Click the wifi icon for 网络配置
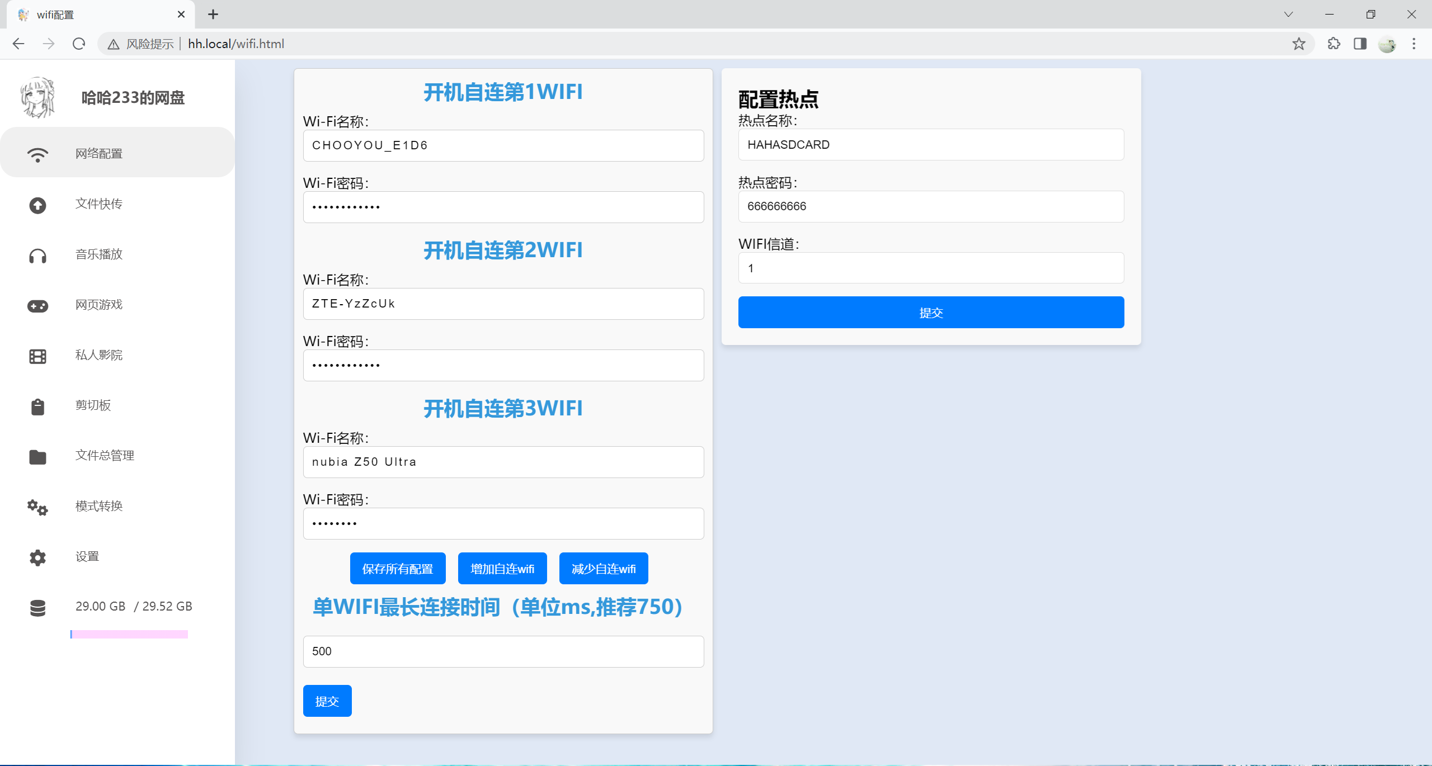Viewport: 1432px width, 766px height. [x=37, y=154]
